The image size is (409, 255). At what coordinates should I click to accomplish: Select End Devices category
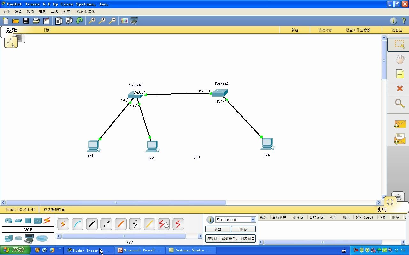pos(9,238)
